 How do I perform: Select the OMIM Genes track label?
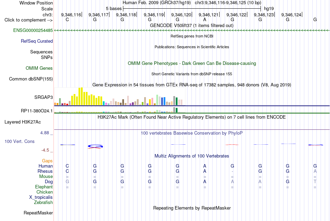tap(39, 68)
